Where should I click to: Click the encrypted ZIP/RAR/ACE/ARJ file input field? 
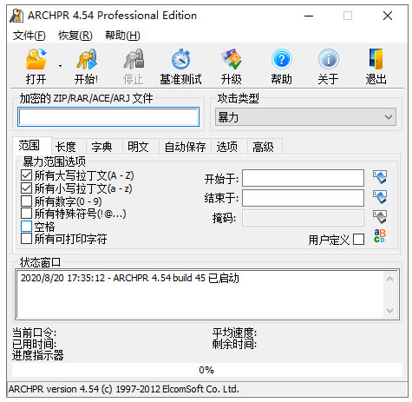(x=108, y=117)
